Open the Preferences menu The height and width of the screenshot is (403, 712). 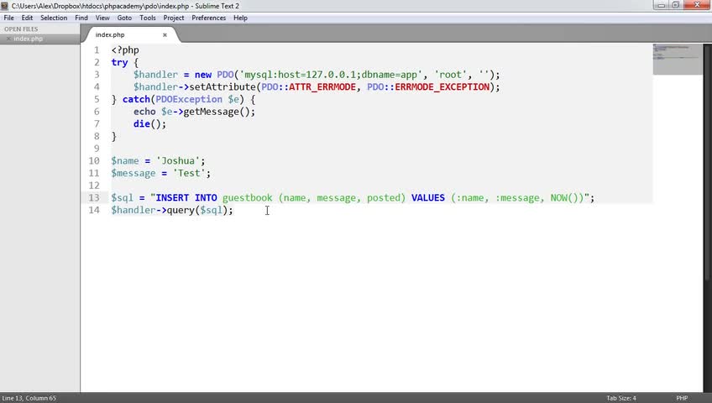pos(208,18)
